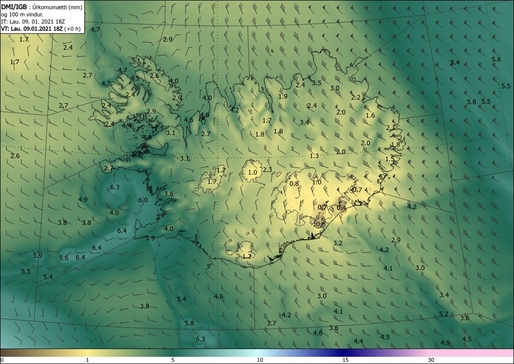Click the '0.4' value on the map
The width and height of the screenshot is (514, 364).
341,208
